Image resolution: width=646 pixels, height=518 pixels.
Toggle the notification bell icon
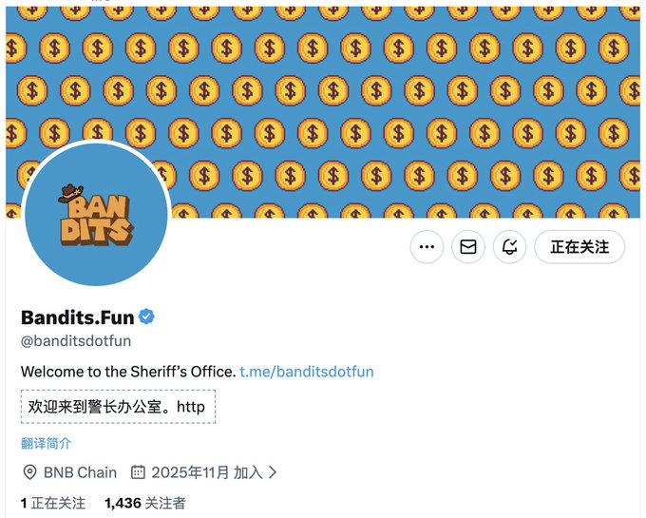[x=509, y=247]
